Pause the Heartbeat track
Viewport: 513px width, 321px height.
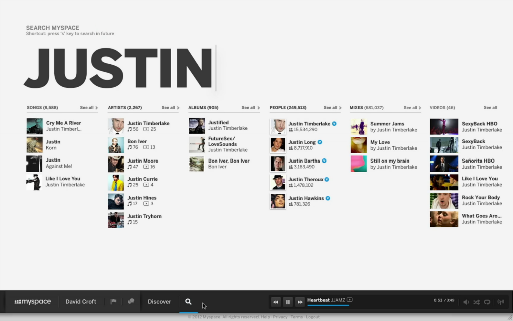click(x=288, y=302)
